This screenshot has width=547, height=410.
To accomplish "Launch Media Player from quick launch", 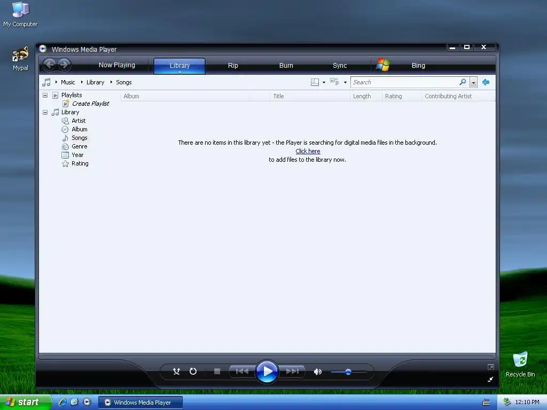I will [x=87, y=402].
